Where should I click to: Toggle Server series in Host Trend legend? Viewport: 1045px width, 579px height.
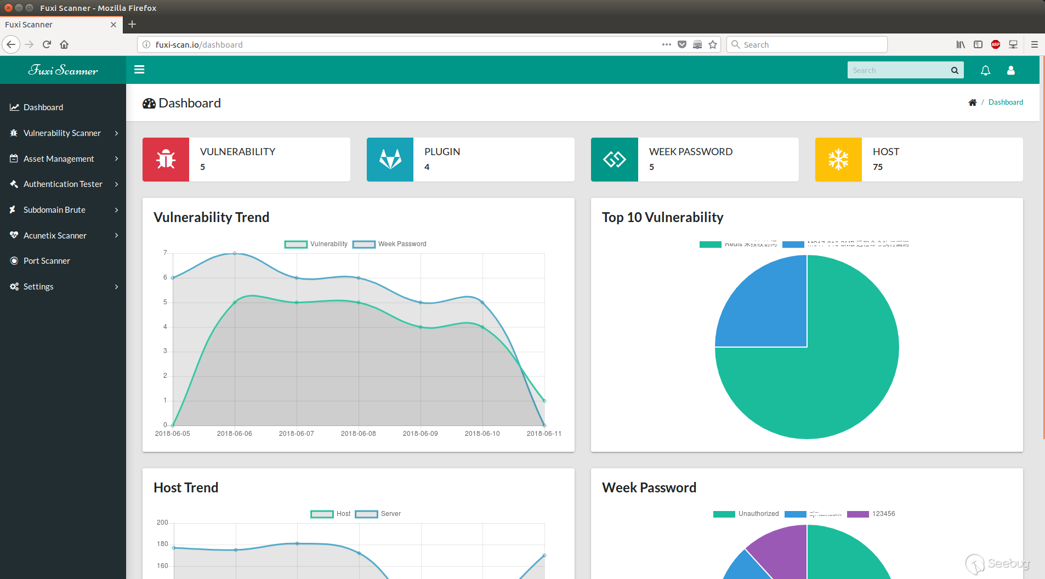tap(378, 514)
